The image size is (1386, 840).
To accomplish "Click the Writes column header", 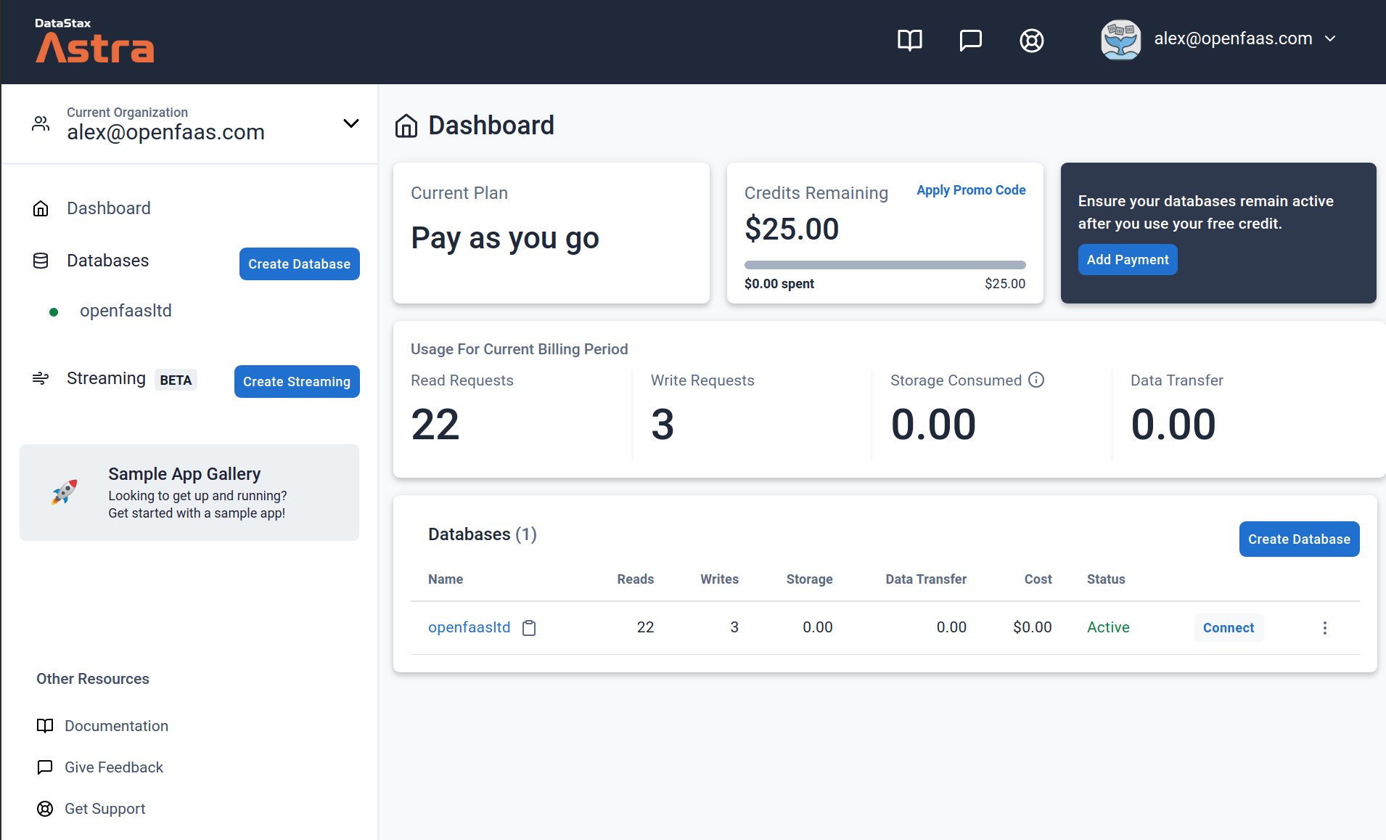I will click(x=719, y=579).
